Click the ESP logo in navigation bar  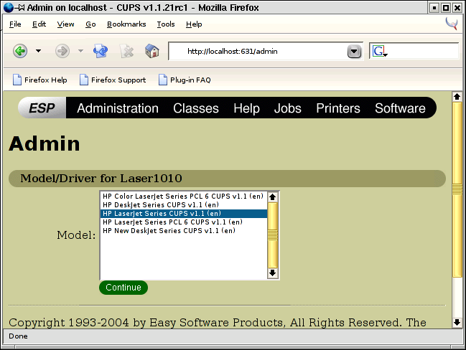42,108
